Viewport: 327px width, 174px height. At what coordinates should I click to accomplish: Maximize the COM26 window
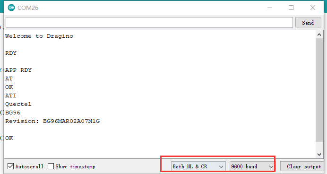click(x=291, y=8)
